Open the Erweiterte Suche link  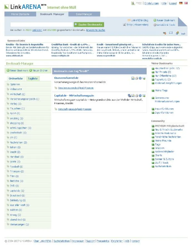tap(96, 30)
